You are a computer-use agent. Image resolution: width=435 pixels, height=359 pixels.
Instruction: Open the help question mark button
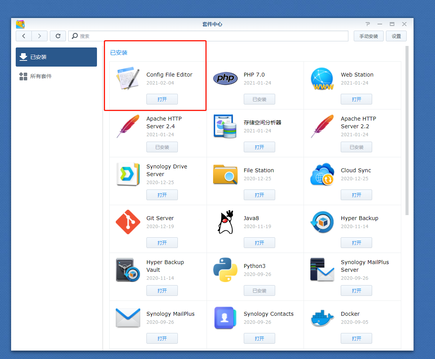[368, 24]
